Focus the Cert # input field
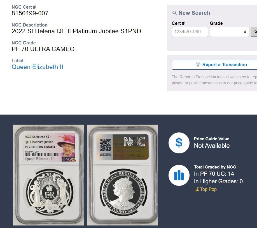The width and height of the screenshot is (257, 228). 190,32
